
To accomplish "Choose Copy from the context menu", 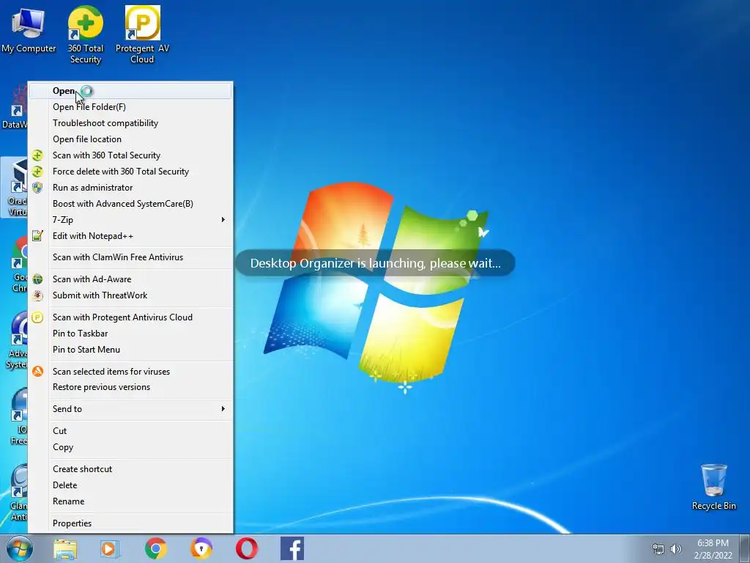I will (x=130, y=447).
